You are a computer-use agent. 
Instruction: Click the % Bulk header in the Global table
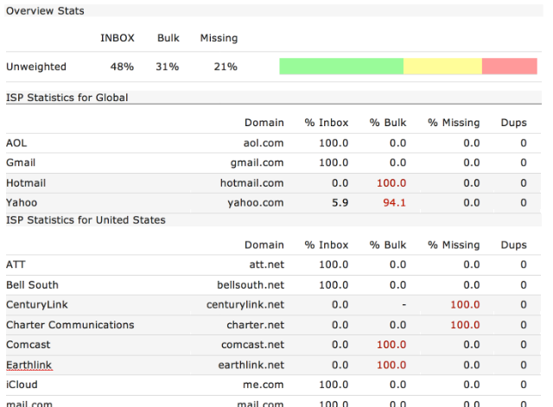coord(388,123)
